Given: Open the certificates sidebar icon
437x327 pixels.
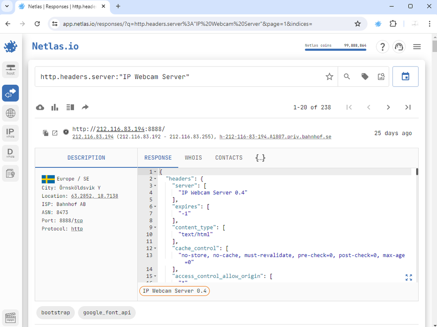Looking at the screenshot, I should [x=11, y=173].
